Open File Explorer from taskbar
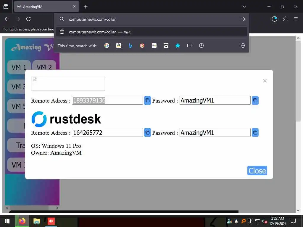Screen dimensions: 303x227 coord(36,221)
